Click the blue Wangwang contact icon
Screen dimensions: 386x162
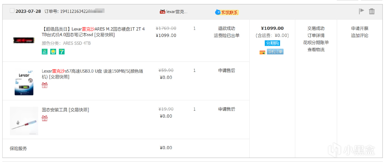tap(218, 12)
